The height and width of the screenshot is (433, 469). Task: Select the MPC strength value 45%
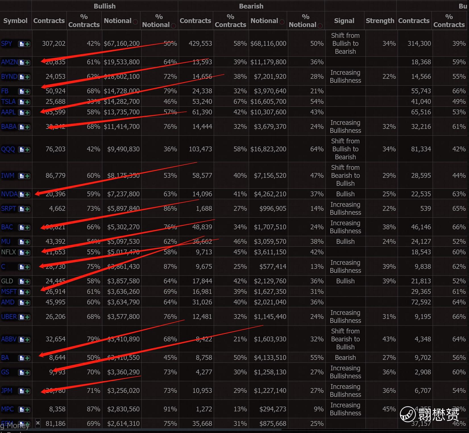click(x=389, y=409)
